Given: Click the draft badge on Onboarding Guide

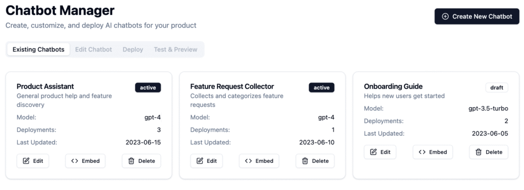Looking at the screenshot, I should 497,88.
